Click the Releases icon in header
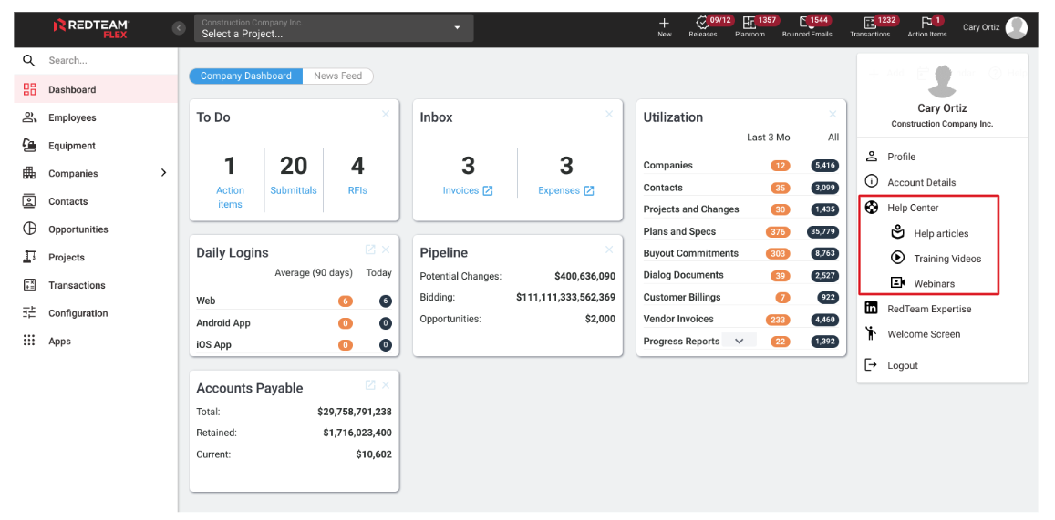 click(702, 23)
